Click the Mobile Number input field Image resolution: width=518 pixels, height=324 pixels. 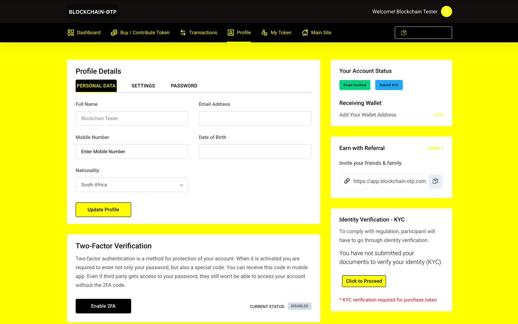[132, 151]
